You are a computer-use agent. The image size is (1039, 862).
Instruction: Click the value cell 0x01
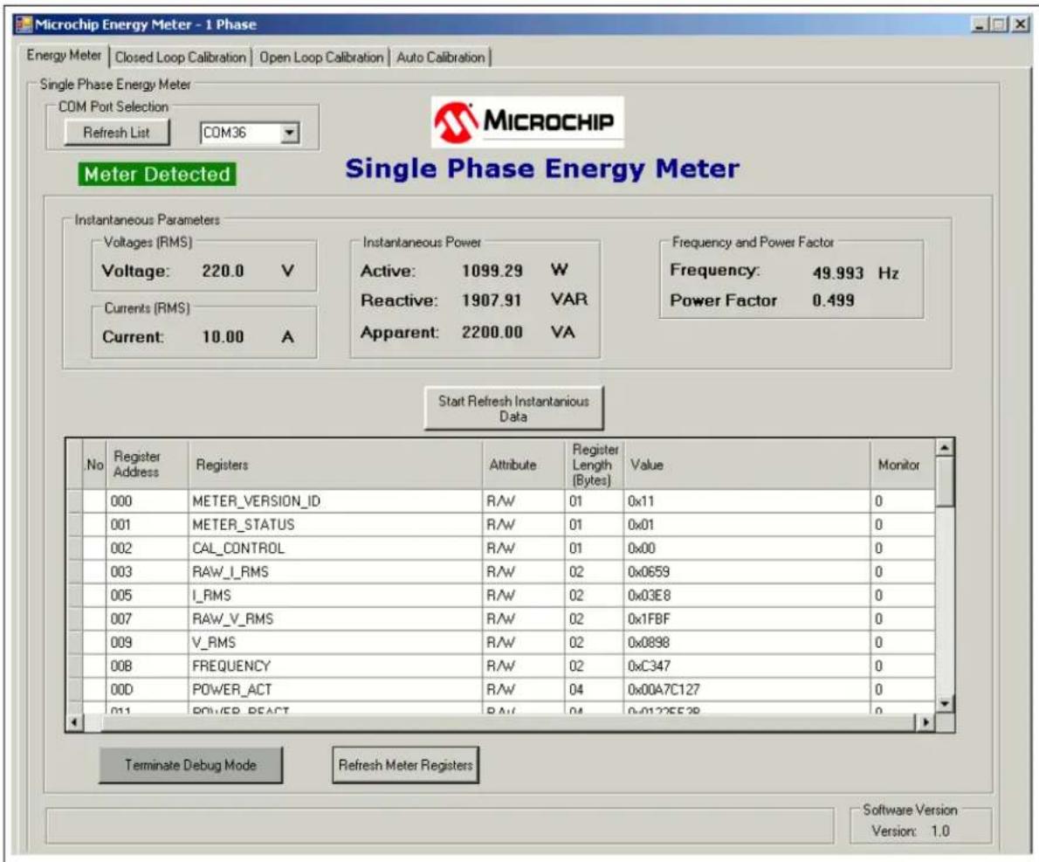[x=747, y=525]
